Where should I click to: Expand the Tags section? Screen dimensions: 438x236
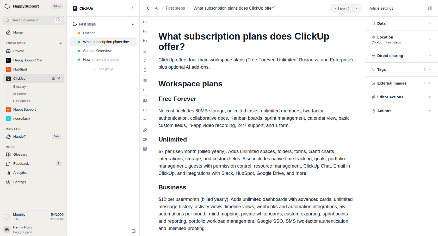[402, 69]
